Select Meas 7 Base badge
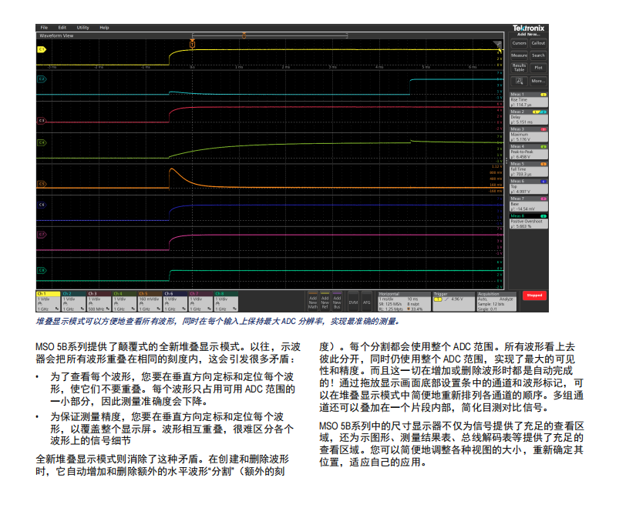Image resolution: width=619 pixels, height=521 pixels. point(529,204)
